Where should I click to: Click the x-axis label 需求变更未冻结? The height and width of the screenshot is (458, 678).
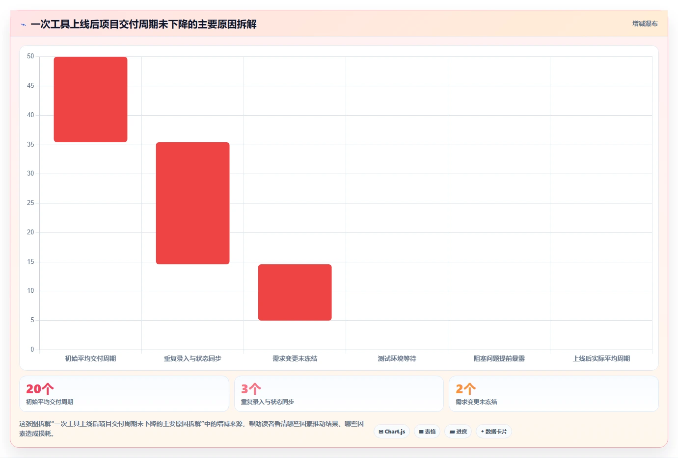point(295,358)
